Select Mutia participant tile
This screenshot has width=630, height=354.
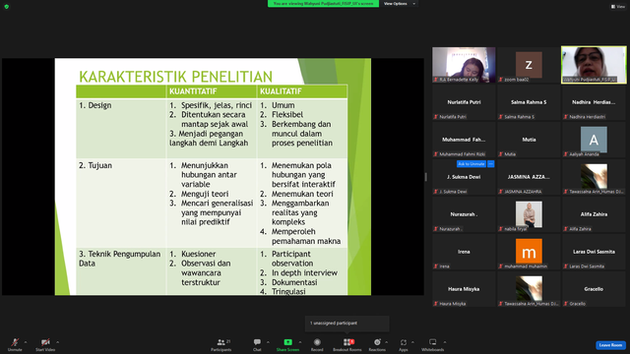[529, 140]
